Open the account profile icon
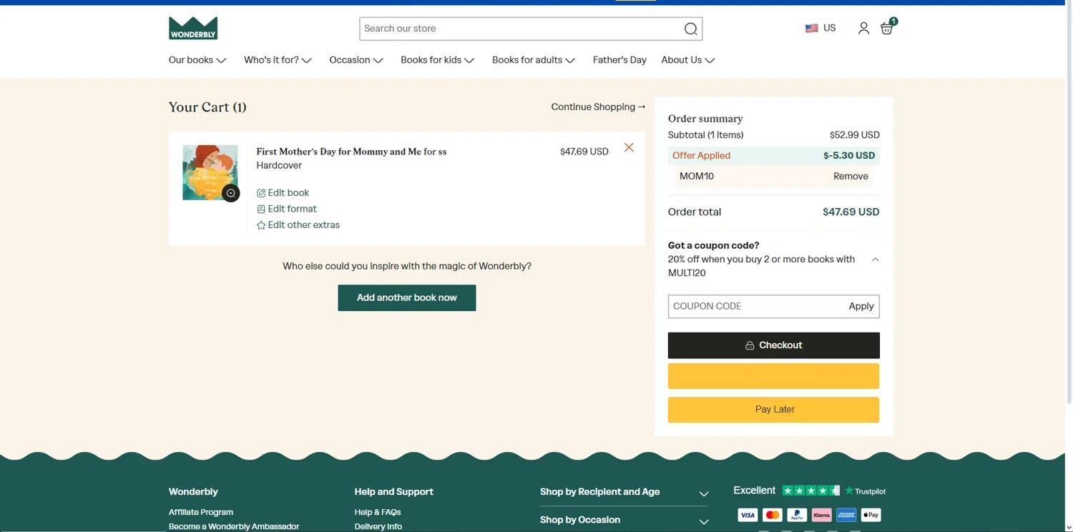This screenshot has height=532, width=1073. (863, 28)
